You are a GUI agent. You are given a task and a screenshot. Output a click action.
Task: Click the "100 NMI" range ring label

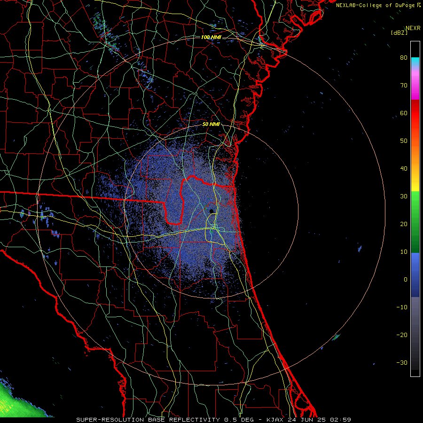211,37
